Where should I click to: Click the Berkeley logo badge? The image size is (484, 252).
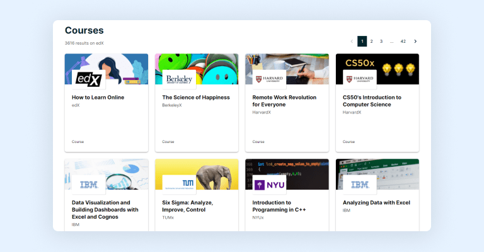(x=179, y=79)
